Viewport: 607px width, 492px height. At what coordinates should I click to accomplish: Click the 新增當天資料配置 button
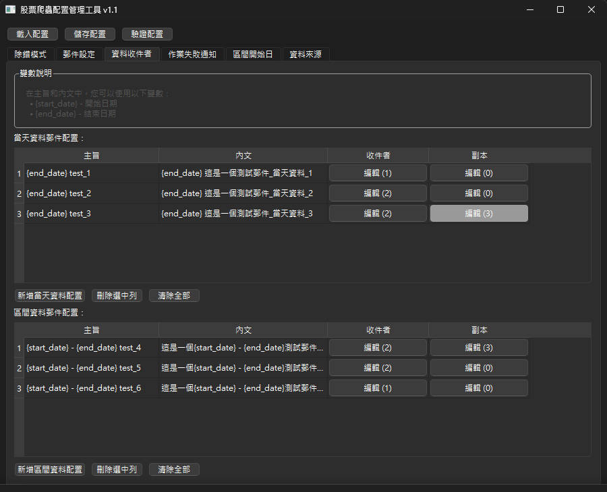coord(50,295)
